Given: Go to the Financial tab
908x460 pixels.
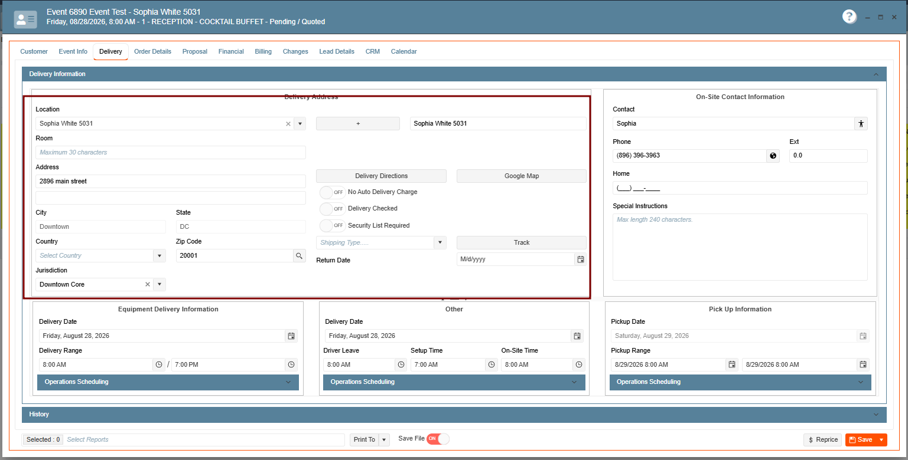Looking at the screenshot, I should click(x=231, y=52).
